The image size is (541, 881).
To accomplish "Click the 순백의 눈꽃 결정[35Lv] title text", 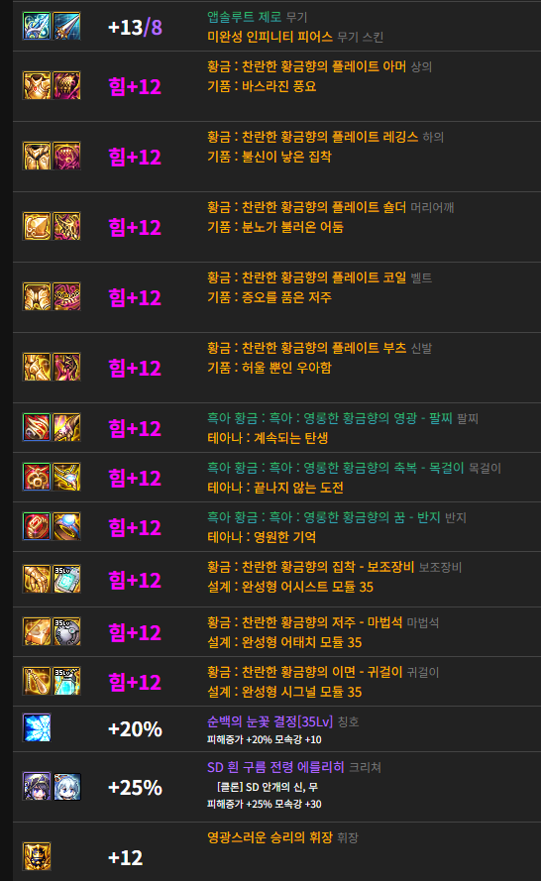I will point(270,721).
